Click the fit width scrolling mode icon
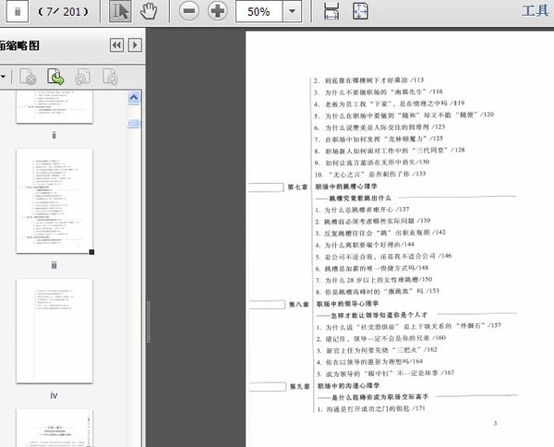Image resolution: width=554 pixels, height=447 pixels. [x=331, y=12]
